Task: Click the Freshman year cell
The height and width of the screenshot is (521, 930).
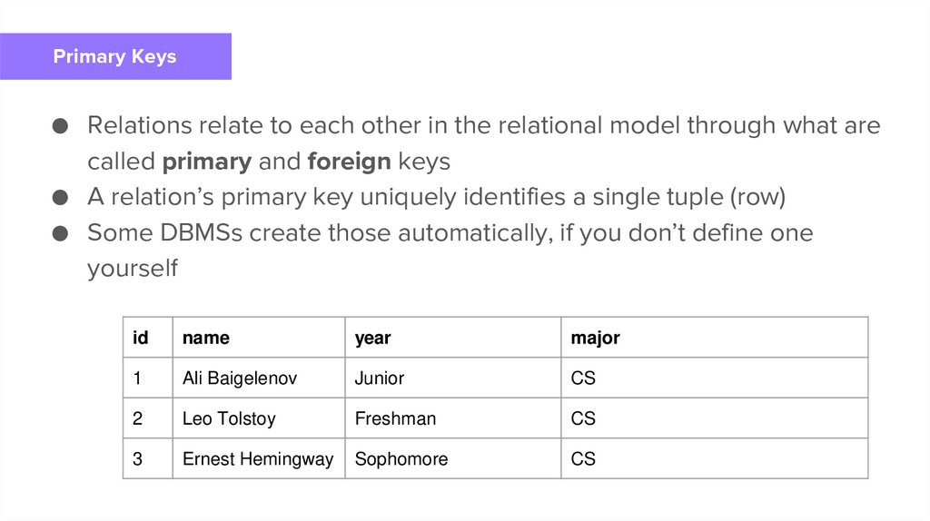Action: pos(395,418)
